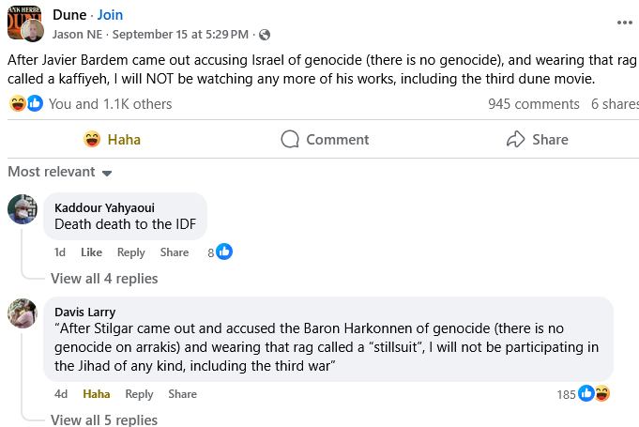Reply to Davis Larry's comment
This screenshot has width=639, height=427.
click(139, 394)
